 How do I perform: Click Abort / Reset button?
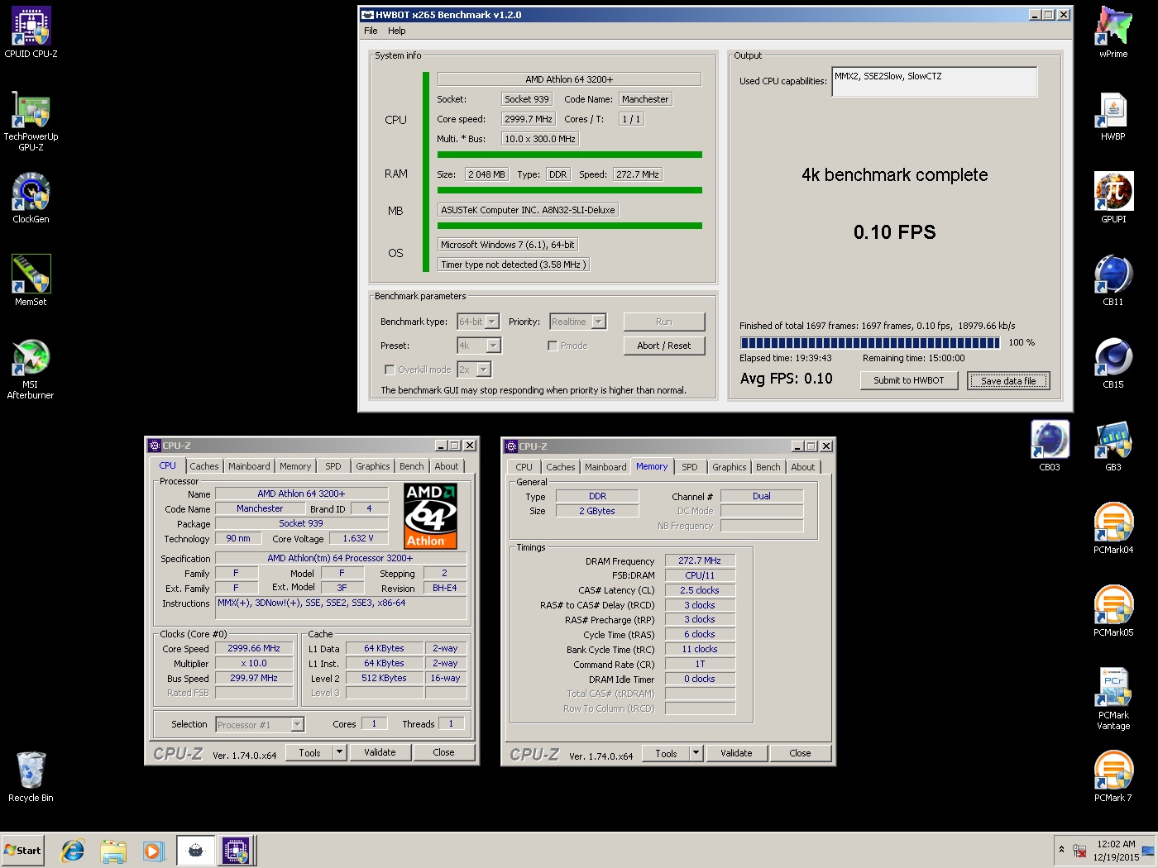coord(664,346)
